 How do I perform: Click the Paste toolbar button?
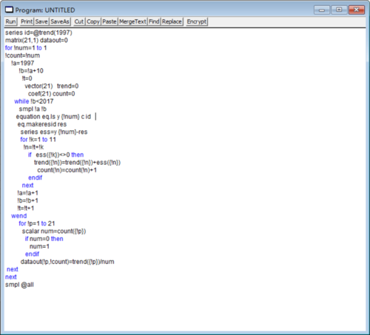pyautogui.click(x=110, y=21)
